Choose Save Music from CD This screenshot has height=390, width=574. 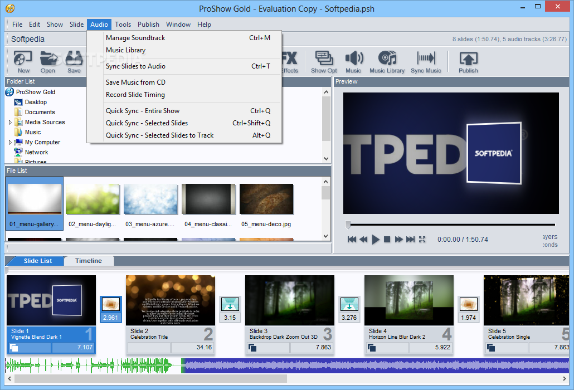184,82
